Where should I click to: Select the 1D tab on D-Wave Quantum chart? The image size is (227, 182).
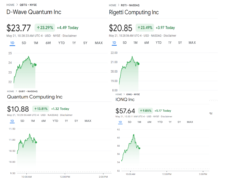pyautogui.click(x=12, y=43)
